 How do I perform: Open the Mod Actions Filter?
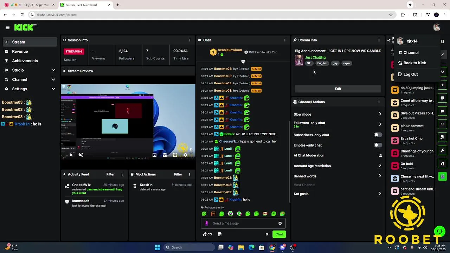point(178,174)
